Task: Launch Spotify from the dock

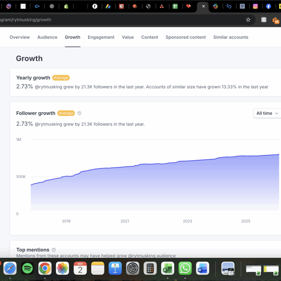Action: coord(27,268)
